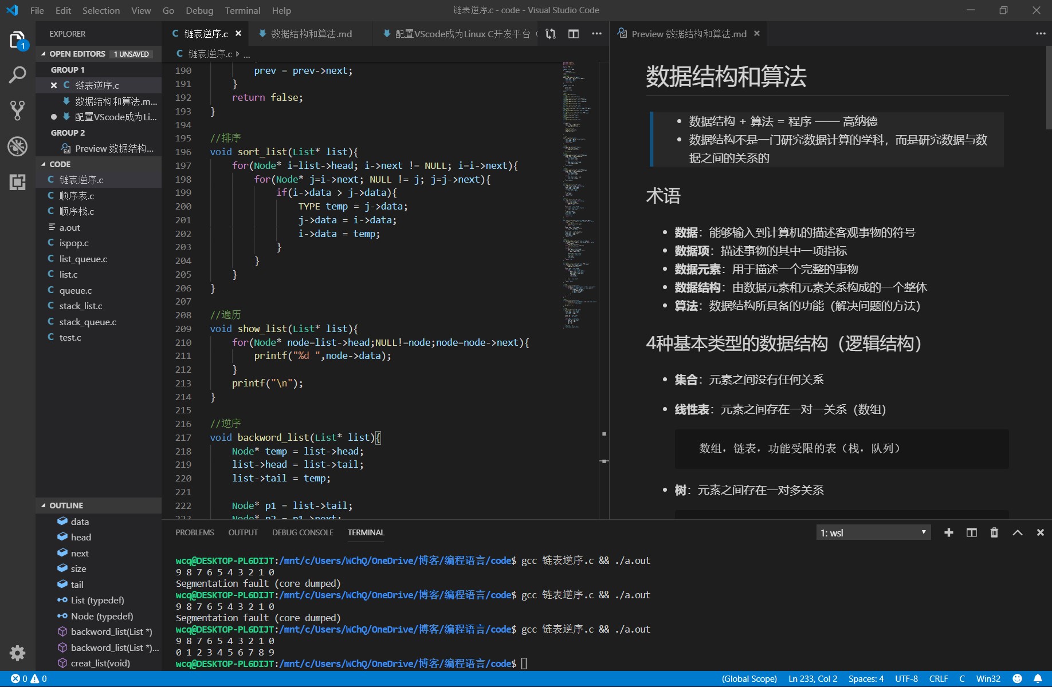Open the Go menu

pos(168,10)
